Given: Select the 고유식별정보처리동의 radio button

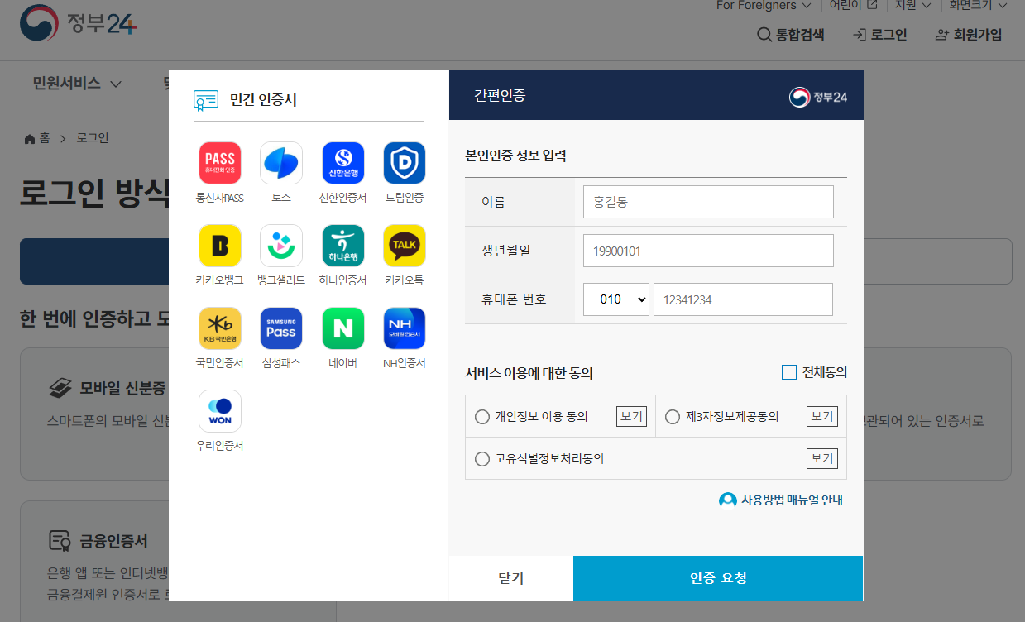Looking at the screenshot, I should click(x=482, y=458).
